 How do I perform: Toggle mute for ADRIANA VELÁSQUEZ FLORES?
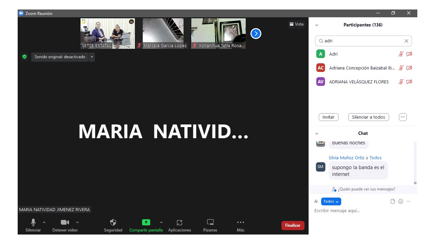401,82
